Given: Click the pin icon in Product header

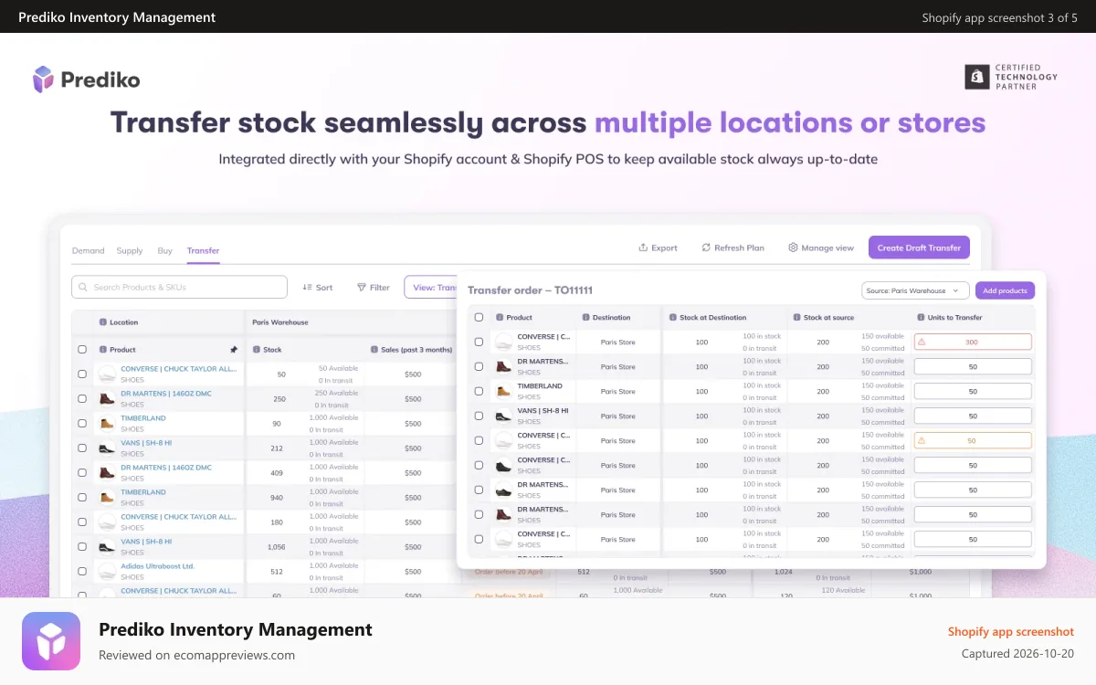Looking at the screenshot, I should pyautogui.click(x=234, y=349).
